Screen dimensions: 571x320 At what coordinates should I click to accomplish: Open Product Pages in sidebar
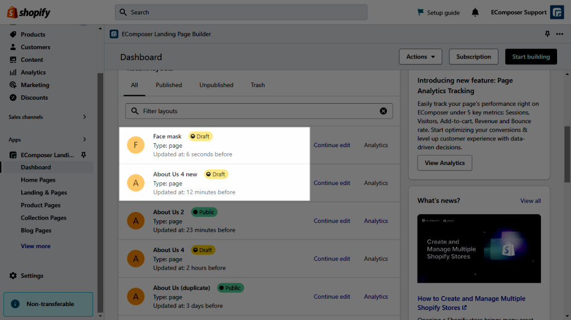[40, 205]
